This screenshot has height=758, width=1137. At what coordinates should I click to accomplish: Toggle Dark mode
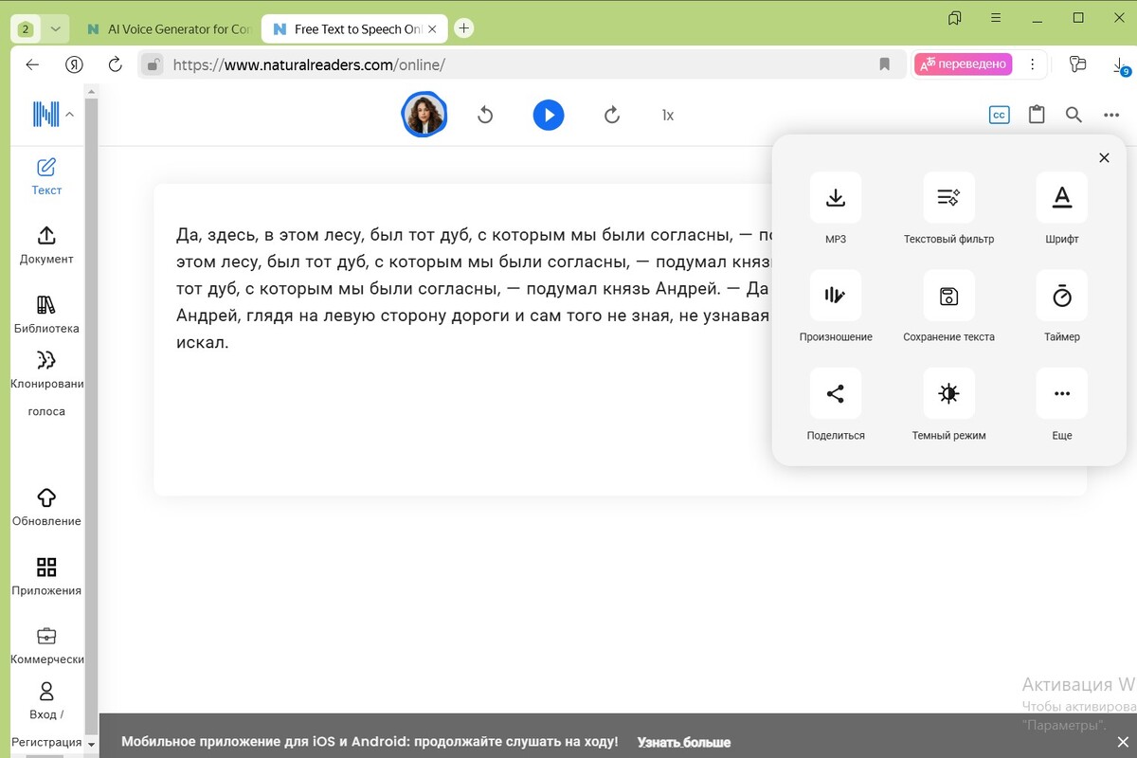tap(948, 393)
